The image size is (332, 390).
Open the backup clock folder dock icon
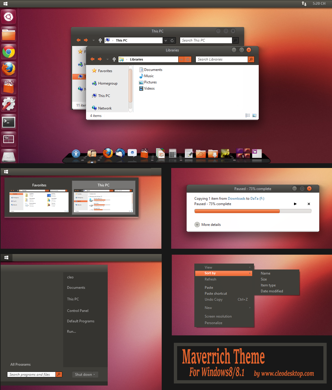201,154
